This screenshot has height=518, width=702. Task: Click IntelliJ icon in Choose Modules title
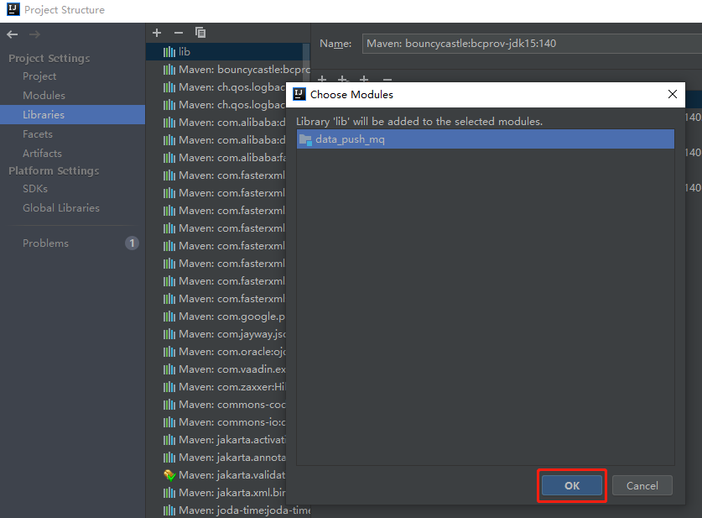point(299,94)
